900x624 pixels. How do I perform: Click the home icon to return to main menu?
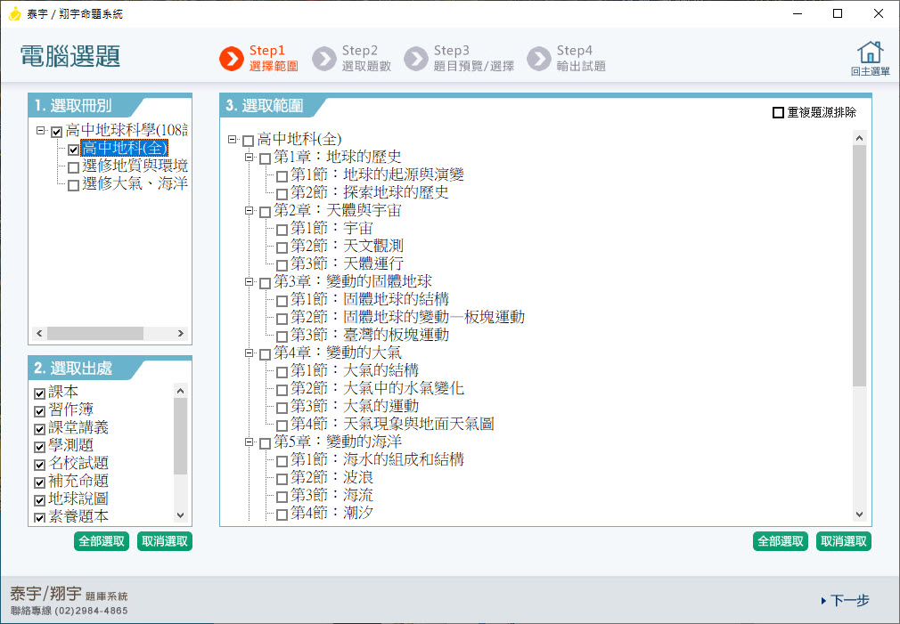point(870,53)
